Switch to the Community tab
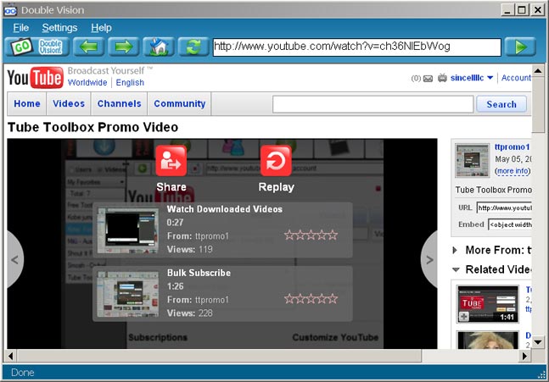The image size is (549, 382). pos(180,104)
